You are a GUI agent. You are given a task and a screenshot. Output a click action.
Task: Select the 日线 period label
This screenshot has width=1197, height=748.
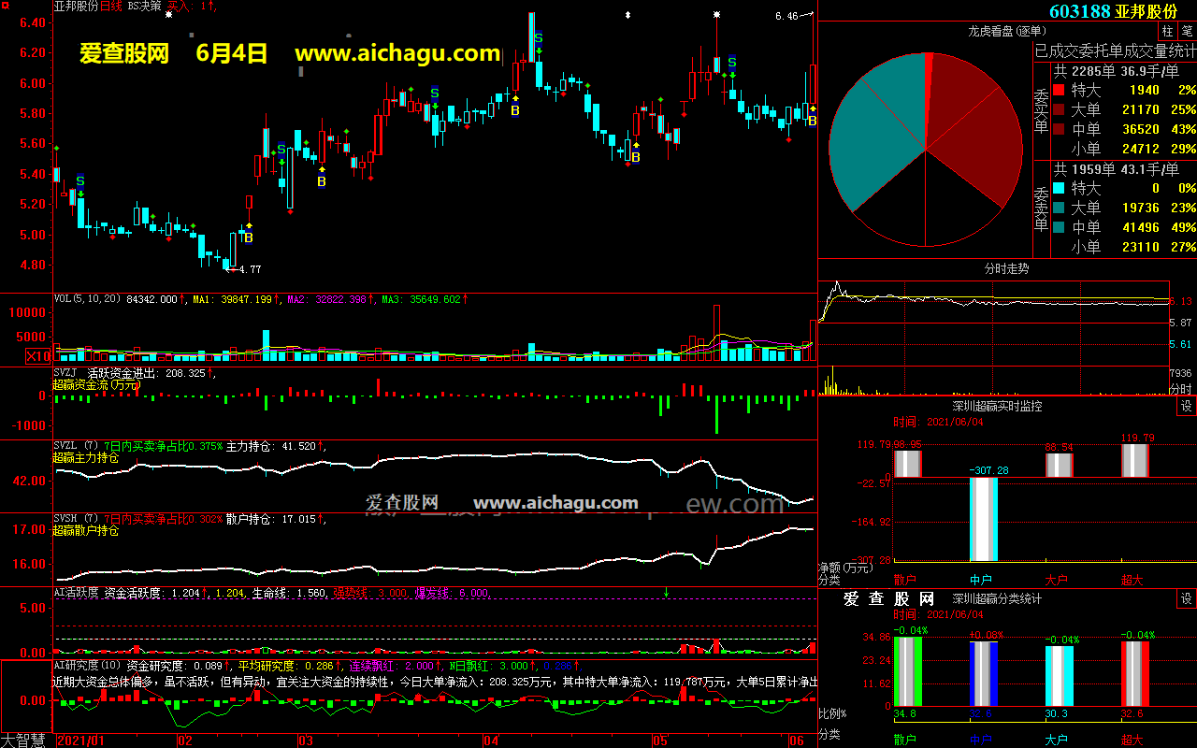tap(110, 6)
